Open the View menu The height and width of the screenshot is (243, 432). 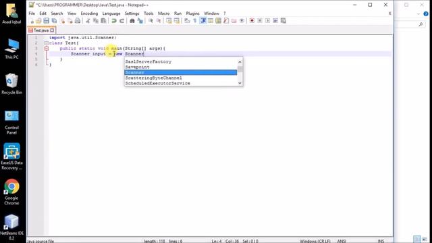(72, 13)
